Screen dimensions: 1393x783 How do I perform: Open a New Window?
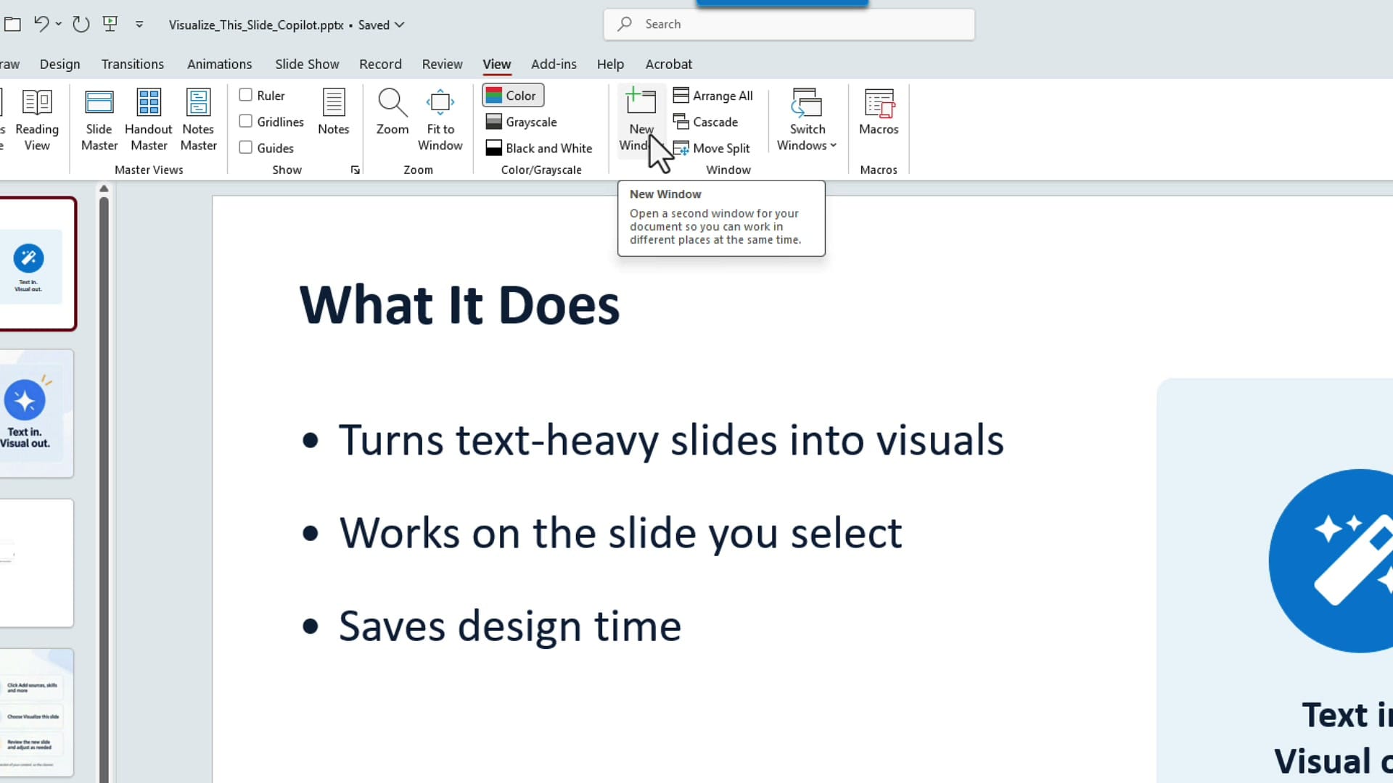point(641,120)
